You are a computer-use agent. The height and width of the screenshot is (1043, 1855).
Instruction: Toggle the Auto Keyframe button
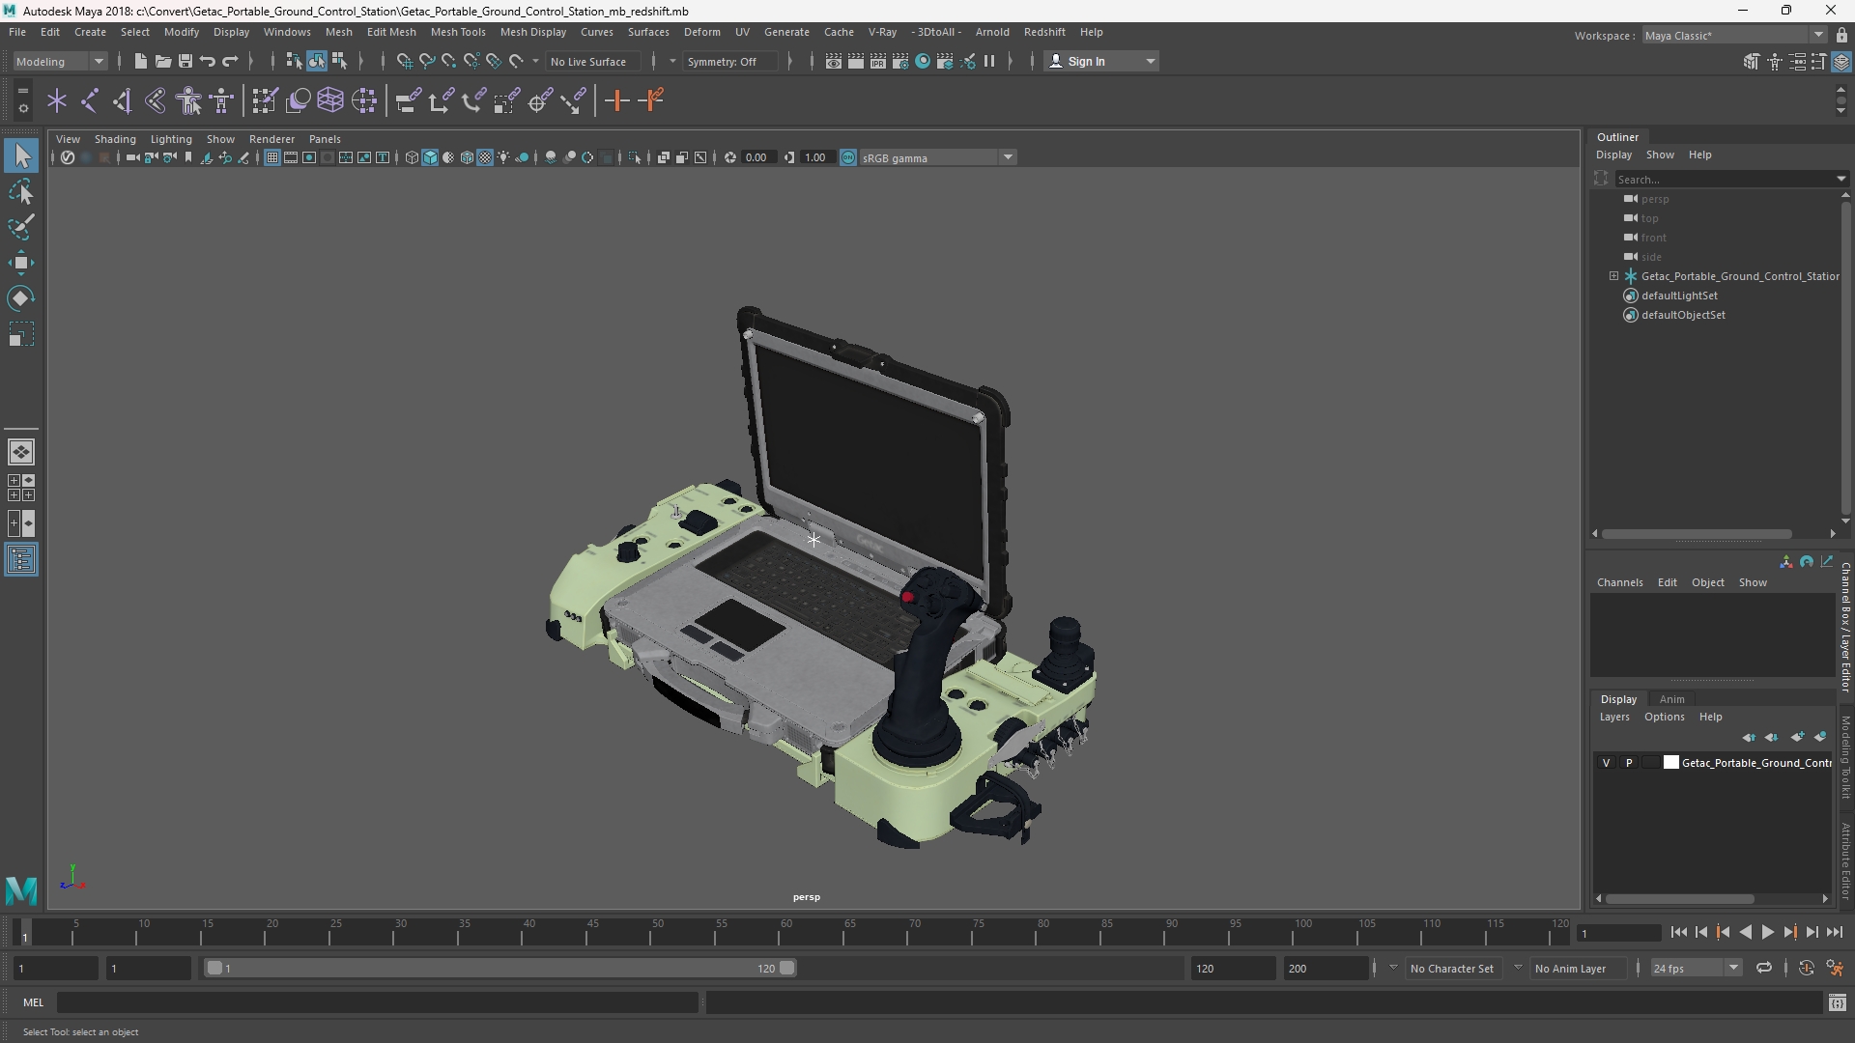click(x=1806, y=968)
